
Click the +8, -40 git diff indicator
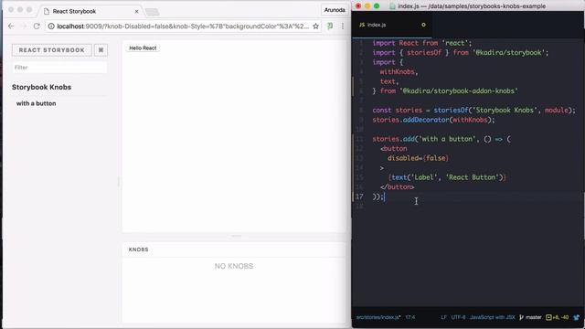[x=558, y=317]
